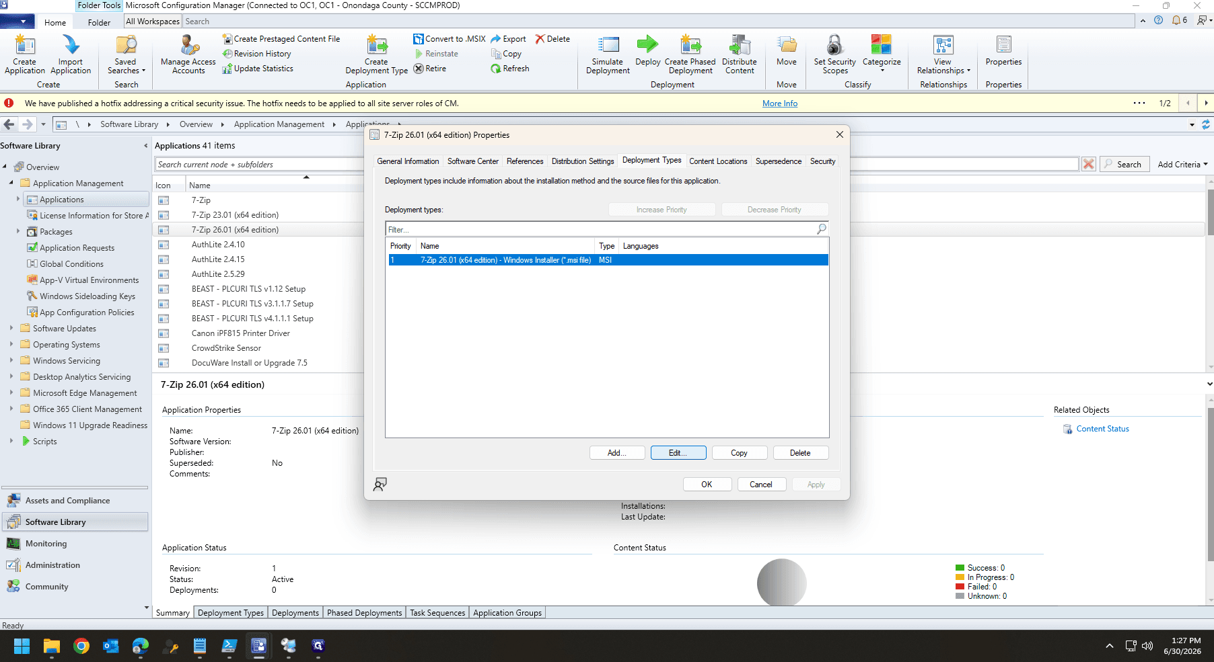This screenshot has height=662, width=1214.
Task: Open the More Info link
Action: point(780,104)
